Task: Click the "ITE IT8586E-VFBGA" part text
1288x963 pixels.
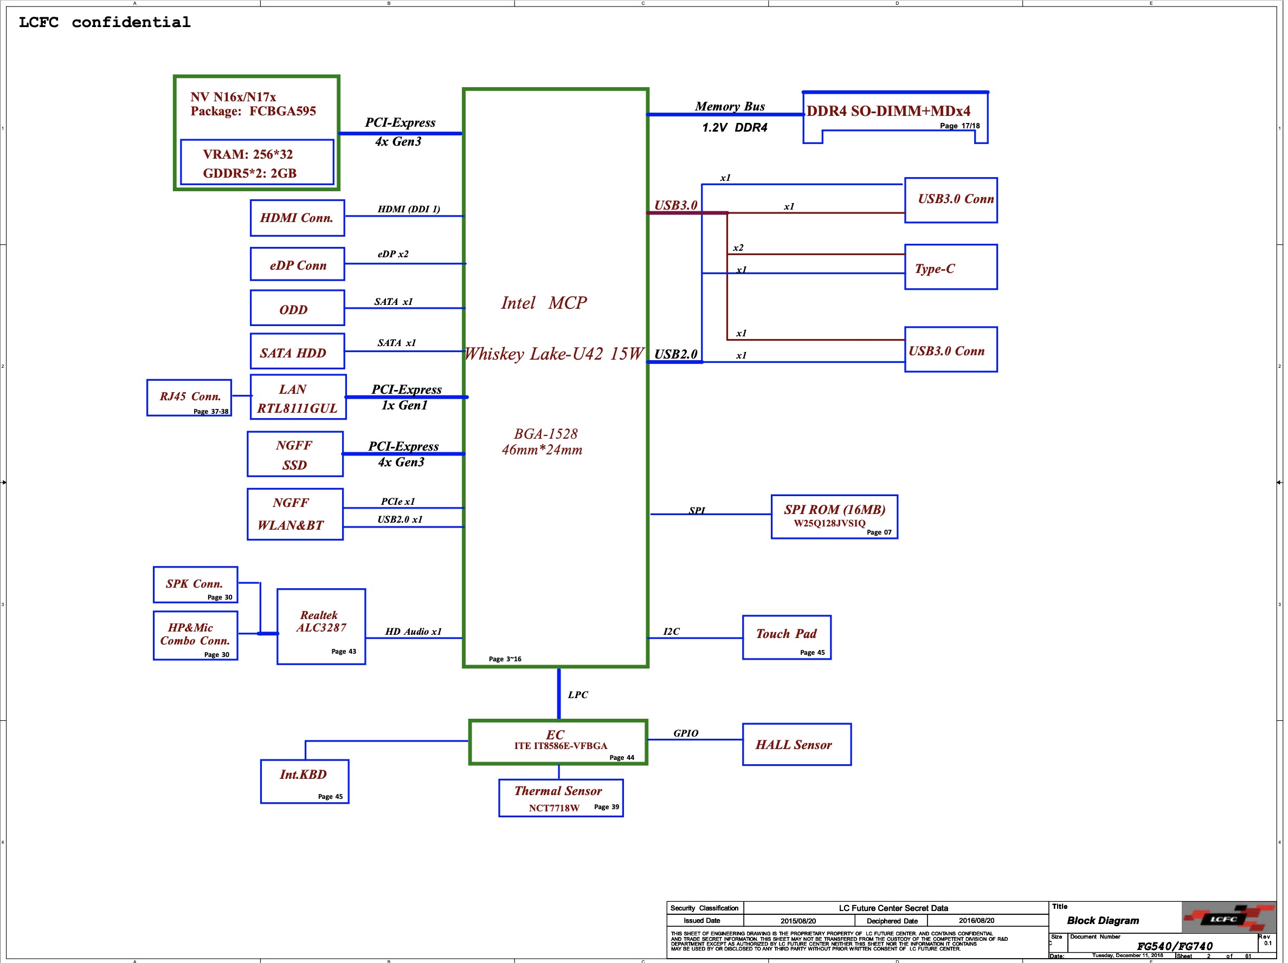Action: click(x=560, y=746)
